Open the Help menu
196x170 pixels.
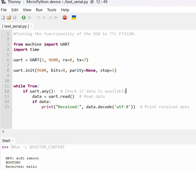[x=65, y=10]
